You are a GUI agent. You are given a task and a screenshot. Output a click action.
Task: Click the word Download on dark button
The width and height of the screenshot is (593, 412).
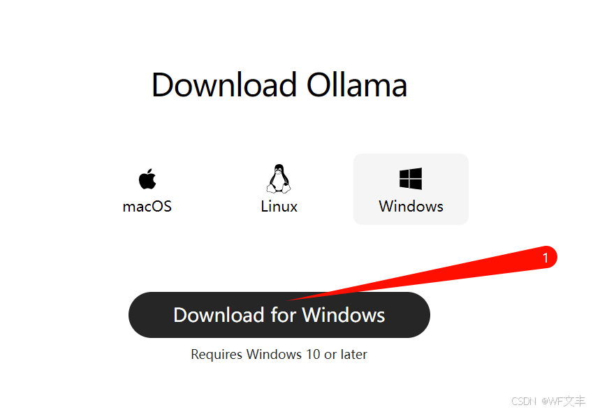pyautogui.click(x=219, y=315)
